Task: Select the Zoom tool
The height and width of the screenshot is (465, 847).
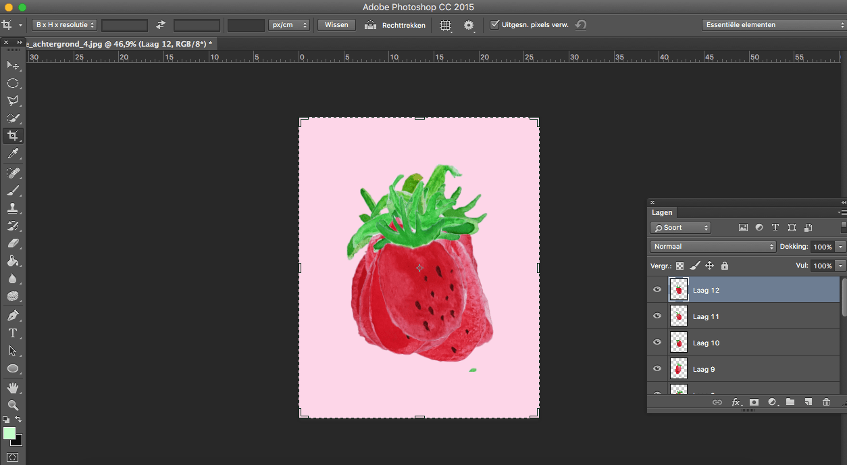Action: point(12,405)
